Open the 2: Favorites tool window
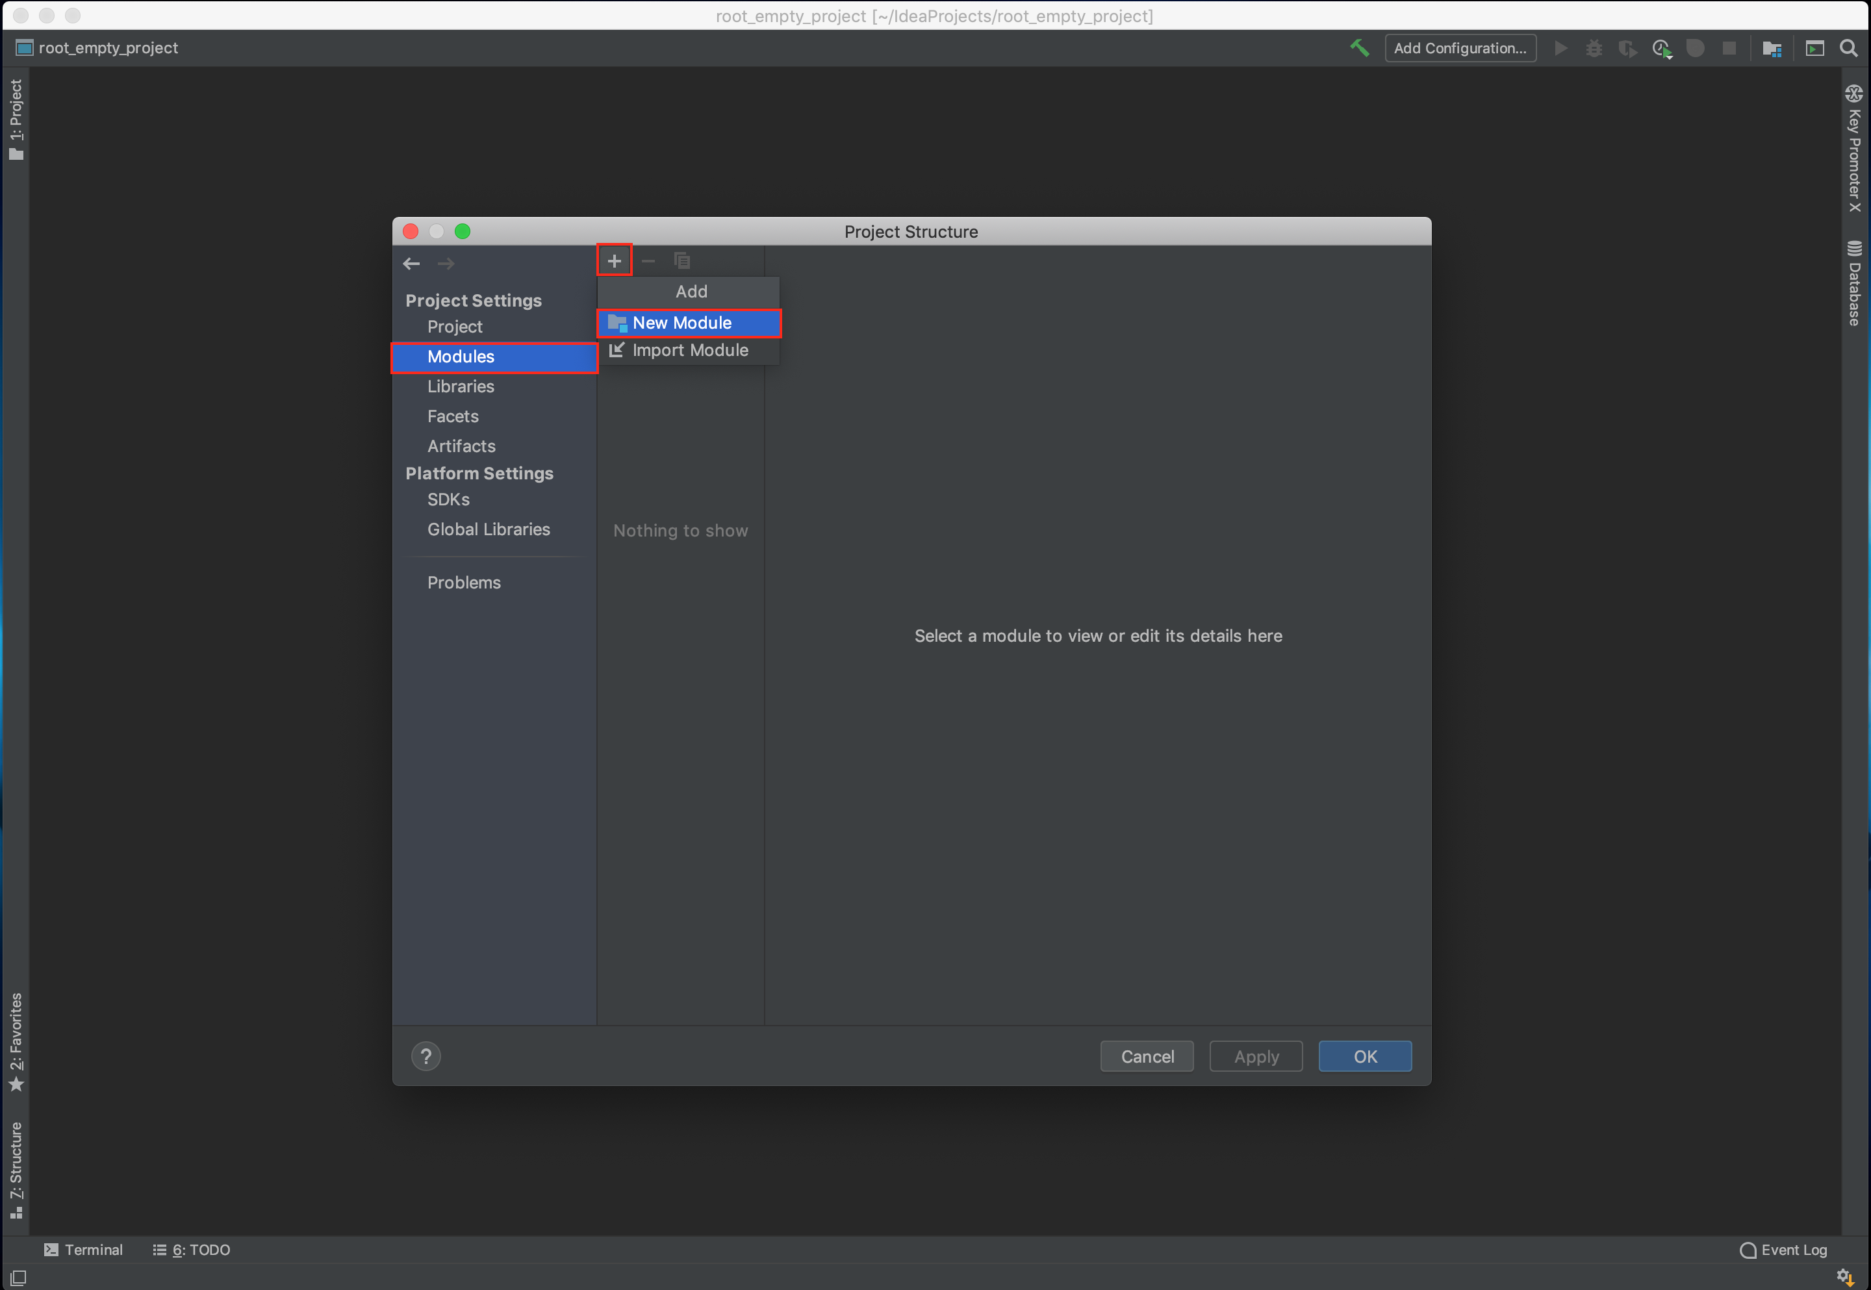Viewport: 1871px width, 1290px height. (x=16, y=1042)
